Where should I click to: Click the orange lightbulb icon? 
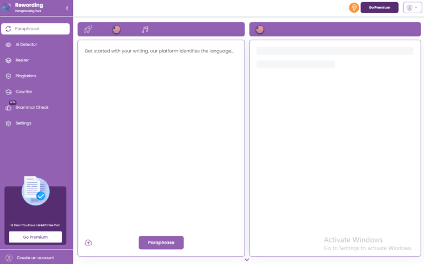354,8
